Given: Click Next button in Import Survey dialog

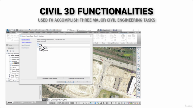Looking at the screenshot, I should click(69, 82).
